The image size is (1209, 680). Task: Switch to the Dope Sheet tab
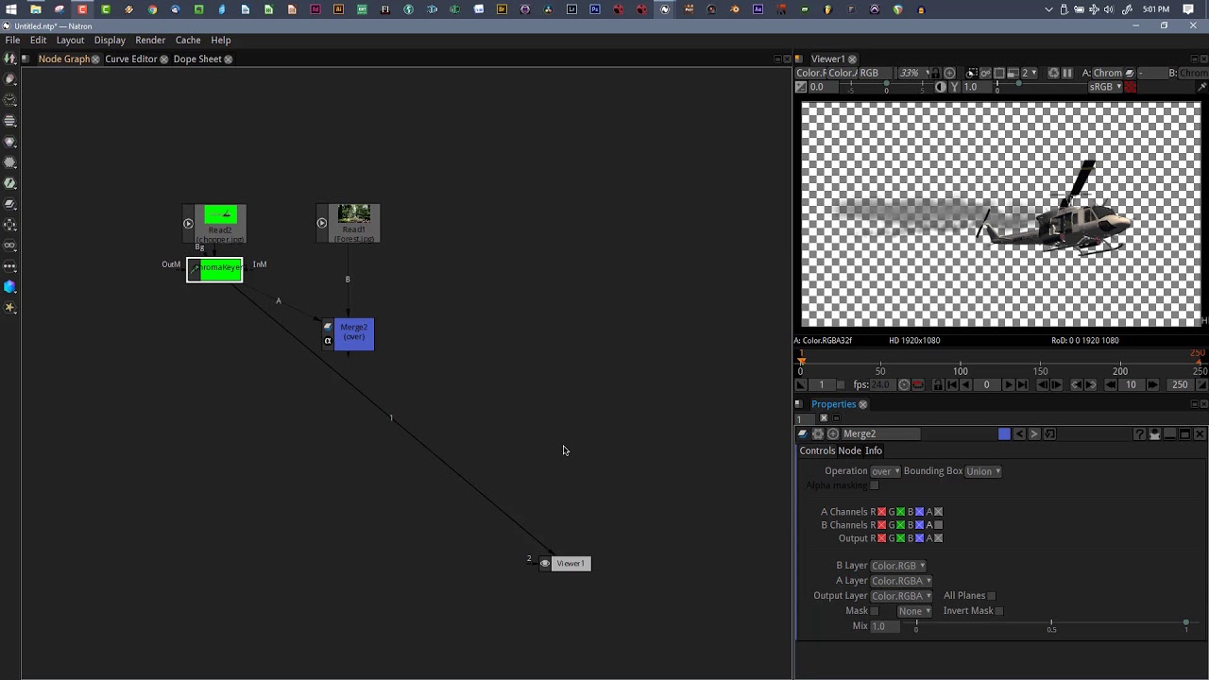click(197, 59)
